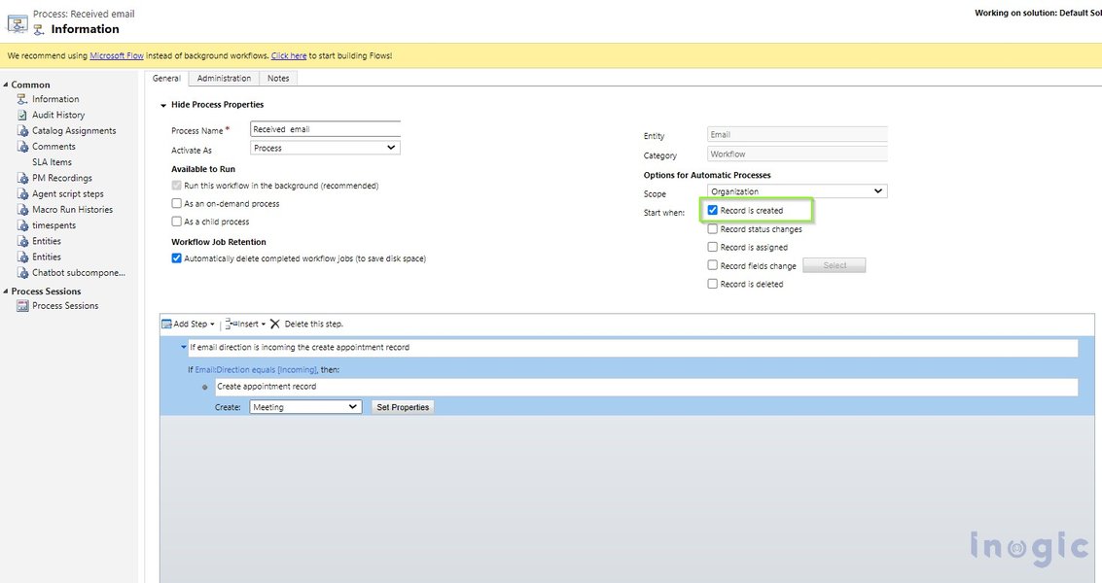Click the Catalog Assignments sidebar icon
This screenshot has width=1102, height=583.
[x=21, y=129]
